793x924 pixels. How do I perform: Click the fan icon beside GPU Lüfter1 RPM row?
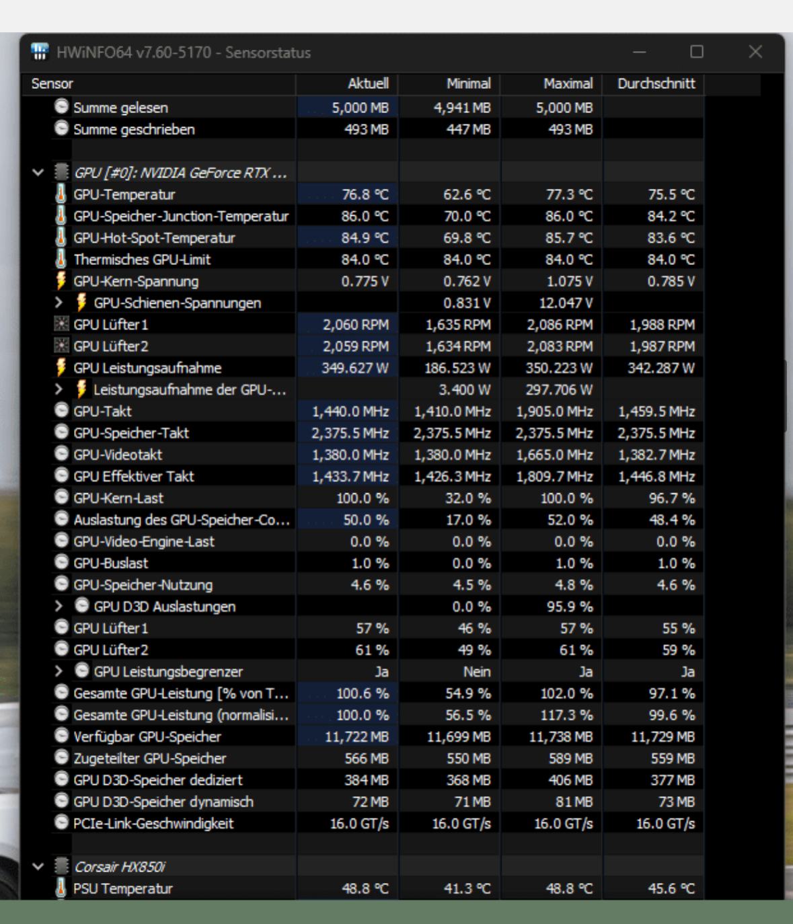tap(61, 323)
